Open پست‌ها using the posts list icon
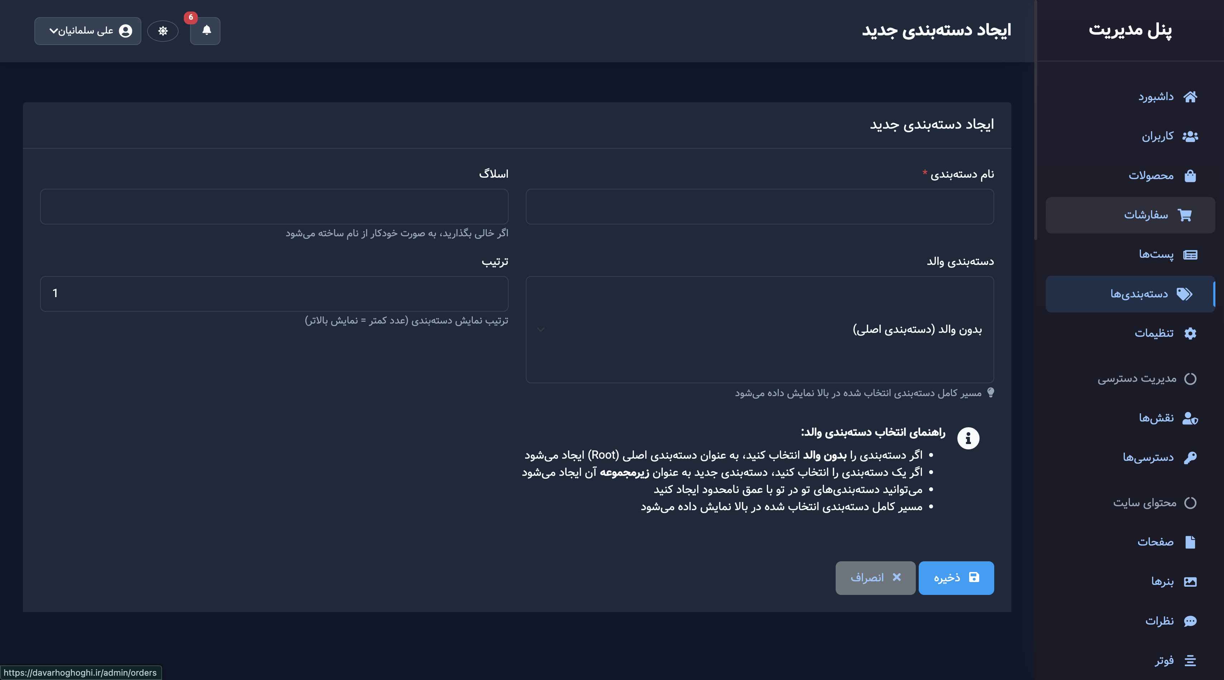The image size is (1224, 680). [1191, 254]
